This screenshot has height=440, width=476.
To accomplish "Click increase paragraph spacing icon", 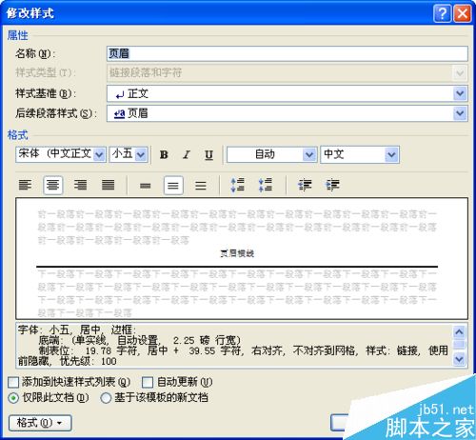I will tap(237, 185).
